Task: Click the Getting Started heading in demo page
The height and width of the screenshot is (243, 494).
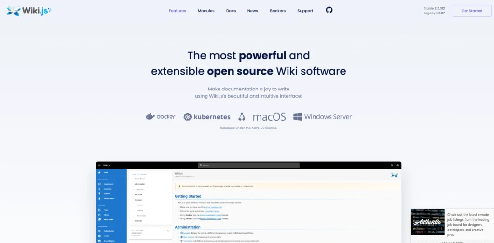Action: (x=188, y=196)
